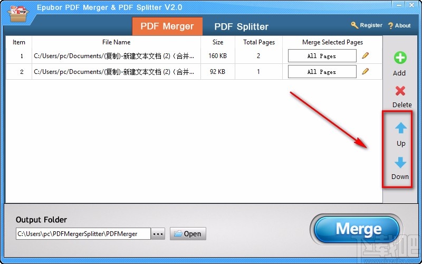The image size is (422, 264).
Task: Click the Merge Selected Pages column header
Action: click(x=332, y=42)
